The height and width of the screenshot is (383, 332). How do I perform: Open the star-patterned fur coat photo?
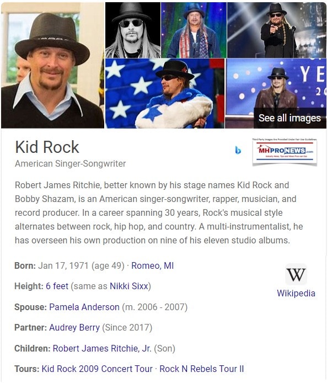coord(165,93)
